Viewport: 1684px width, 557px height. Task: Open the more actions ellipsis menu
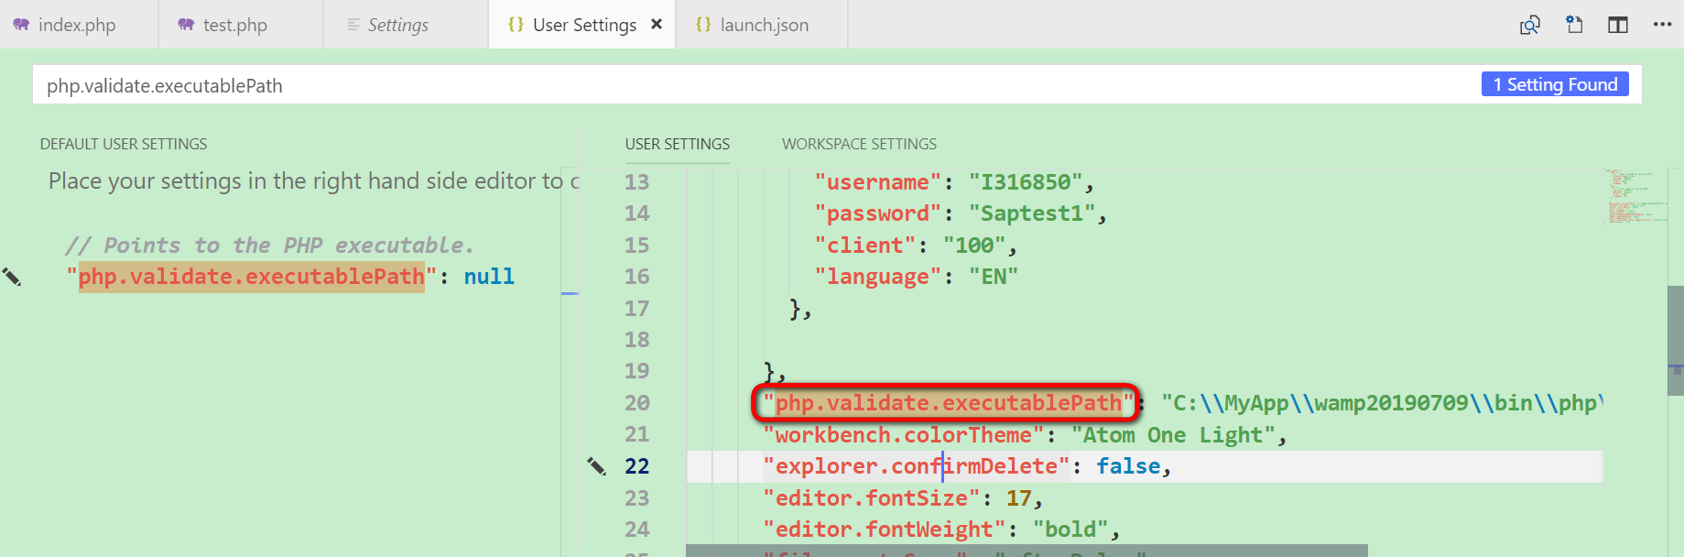(x=1662, y=25)
